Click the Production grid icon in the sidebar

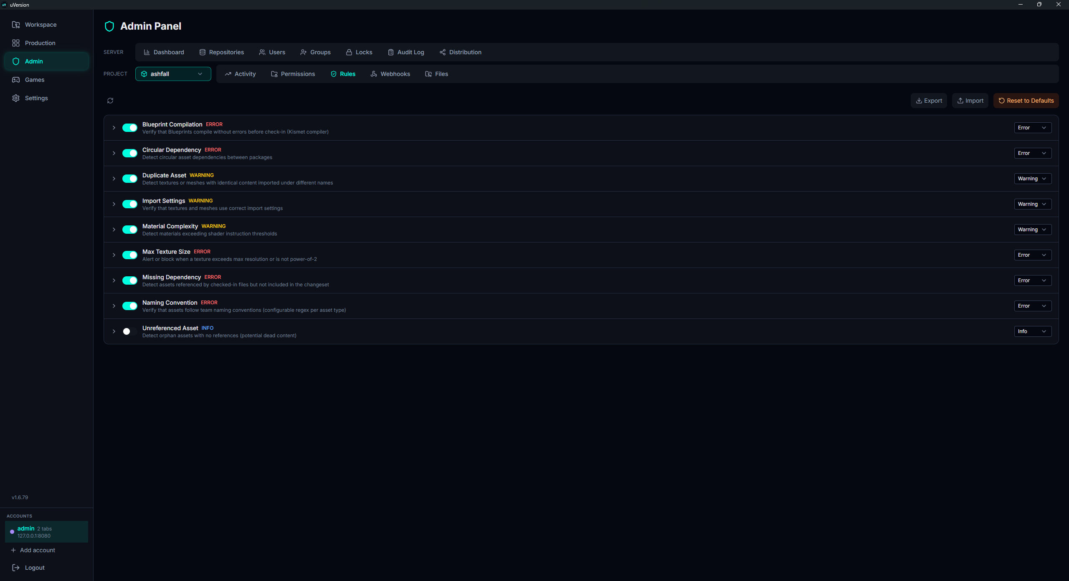pos(16,43)
